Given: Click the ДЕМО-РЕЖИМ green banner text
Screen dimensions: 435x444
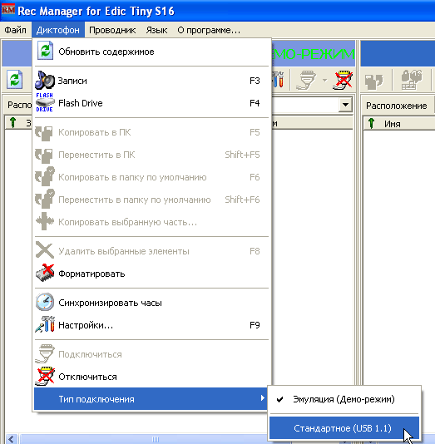Looking at the screenshot, I should pos(314,54).
